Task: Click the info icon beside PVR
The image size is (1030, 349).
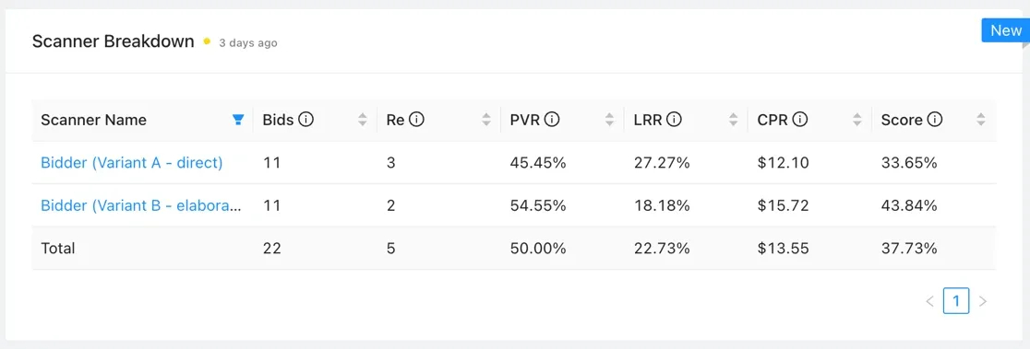Action: tap(552, 120)
